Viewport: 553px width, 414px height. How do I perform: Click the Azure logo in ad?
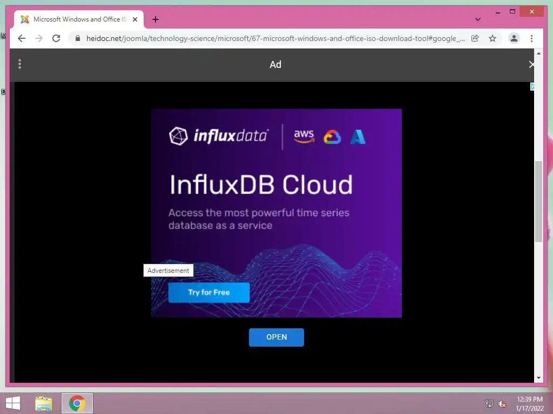coord(358,137)
